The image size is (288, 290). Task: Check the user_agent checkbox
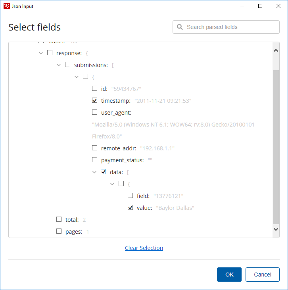click(94, 112)
